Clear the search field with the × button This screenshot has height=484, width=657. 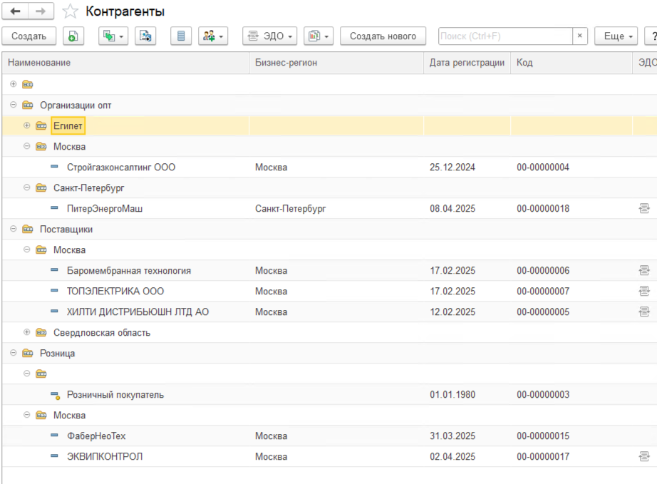580,36
